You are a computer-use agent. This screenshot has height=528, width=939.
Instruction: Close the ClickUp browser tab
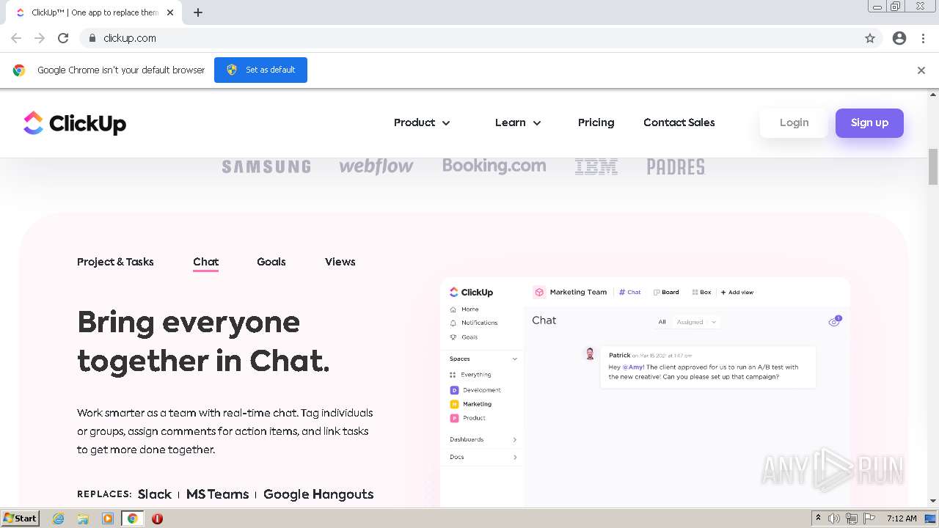[170, 12]
